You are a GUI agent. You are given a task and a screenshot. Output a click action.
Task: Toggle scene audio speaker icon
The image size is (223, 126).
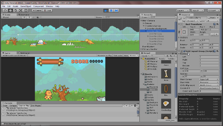click(x=33, y=17)
